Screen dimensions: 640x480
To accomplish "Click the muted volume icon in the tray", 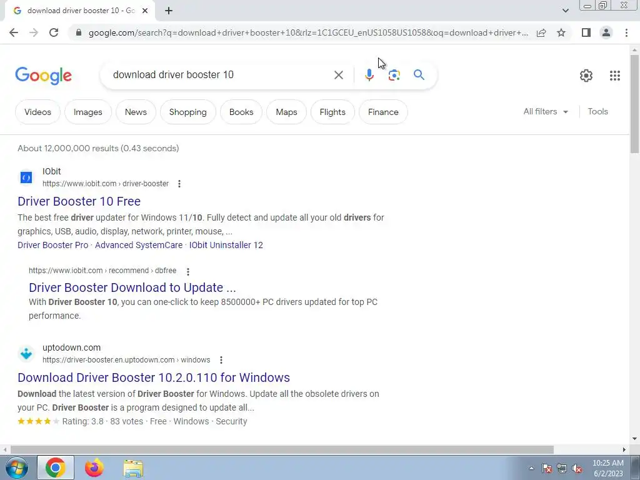I will tap(577, 469).
